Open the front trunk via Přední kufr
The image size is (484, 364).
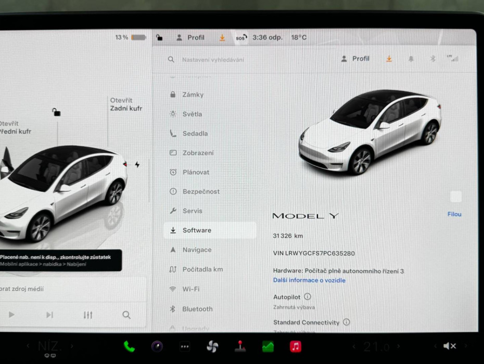tap(16, 127)
